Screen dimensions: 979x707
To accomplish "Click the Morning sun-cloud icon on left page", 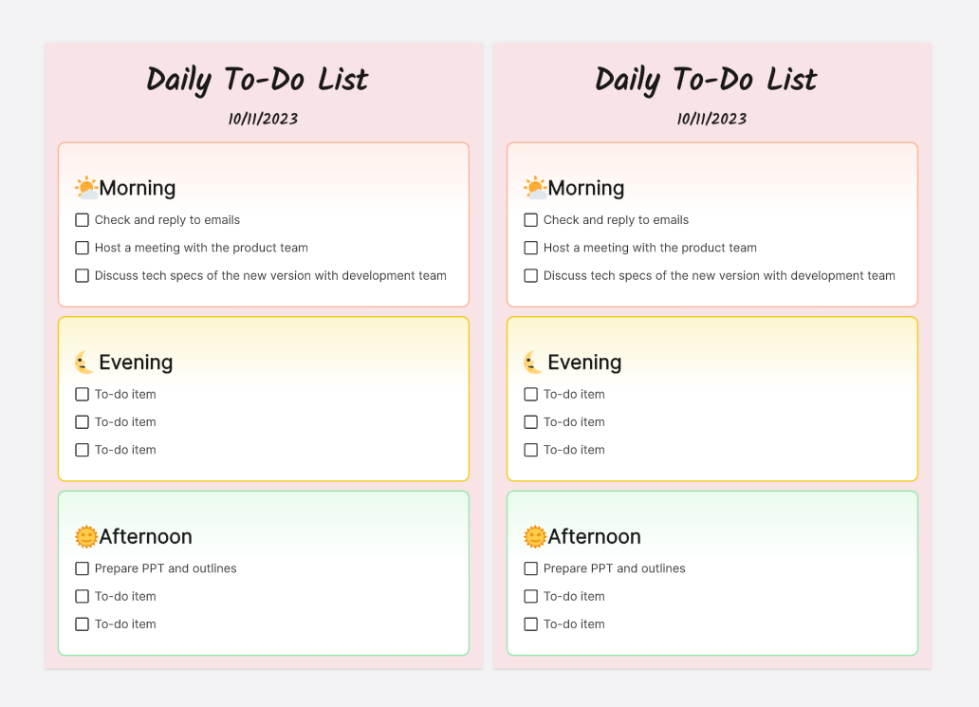I will tap(86, 188).
